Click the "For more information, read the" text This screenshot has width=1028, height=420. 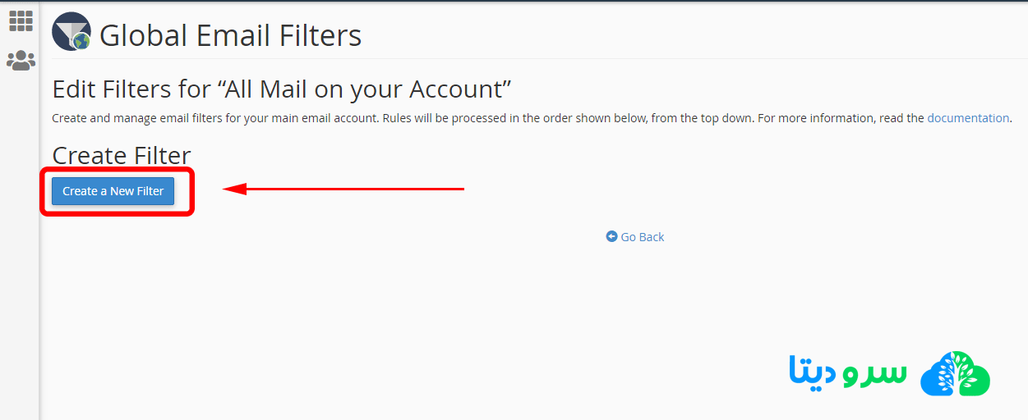(x=841, y=118)
